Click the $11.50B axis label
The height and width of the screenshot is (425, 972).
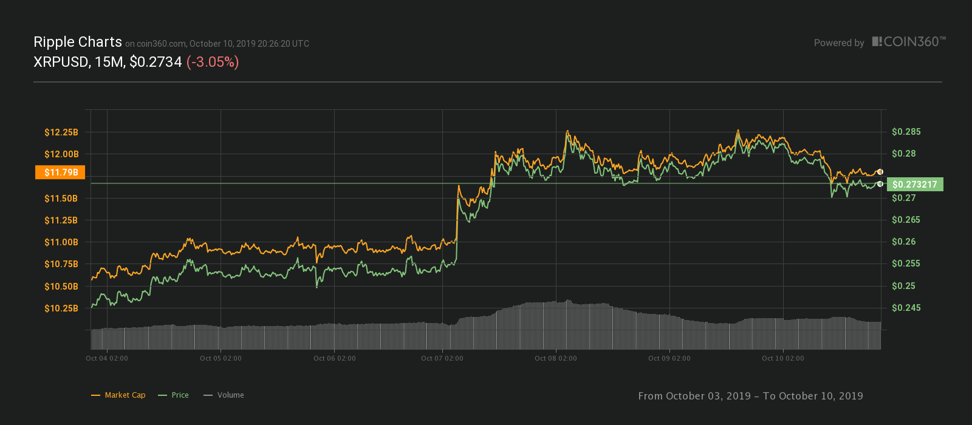coord(61,199)
